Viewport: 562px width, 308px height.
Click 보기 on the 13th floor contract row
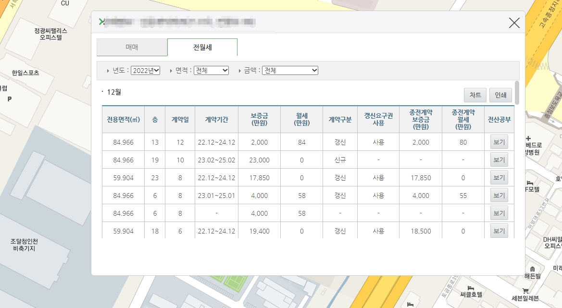click(499, 141)
